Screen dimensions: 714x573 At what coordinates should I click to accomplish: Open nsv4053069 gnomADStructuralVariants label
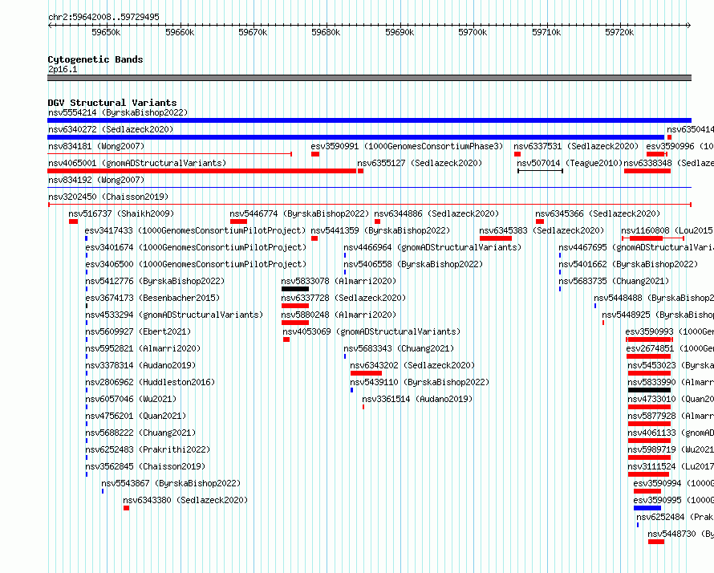coord(371,331)
